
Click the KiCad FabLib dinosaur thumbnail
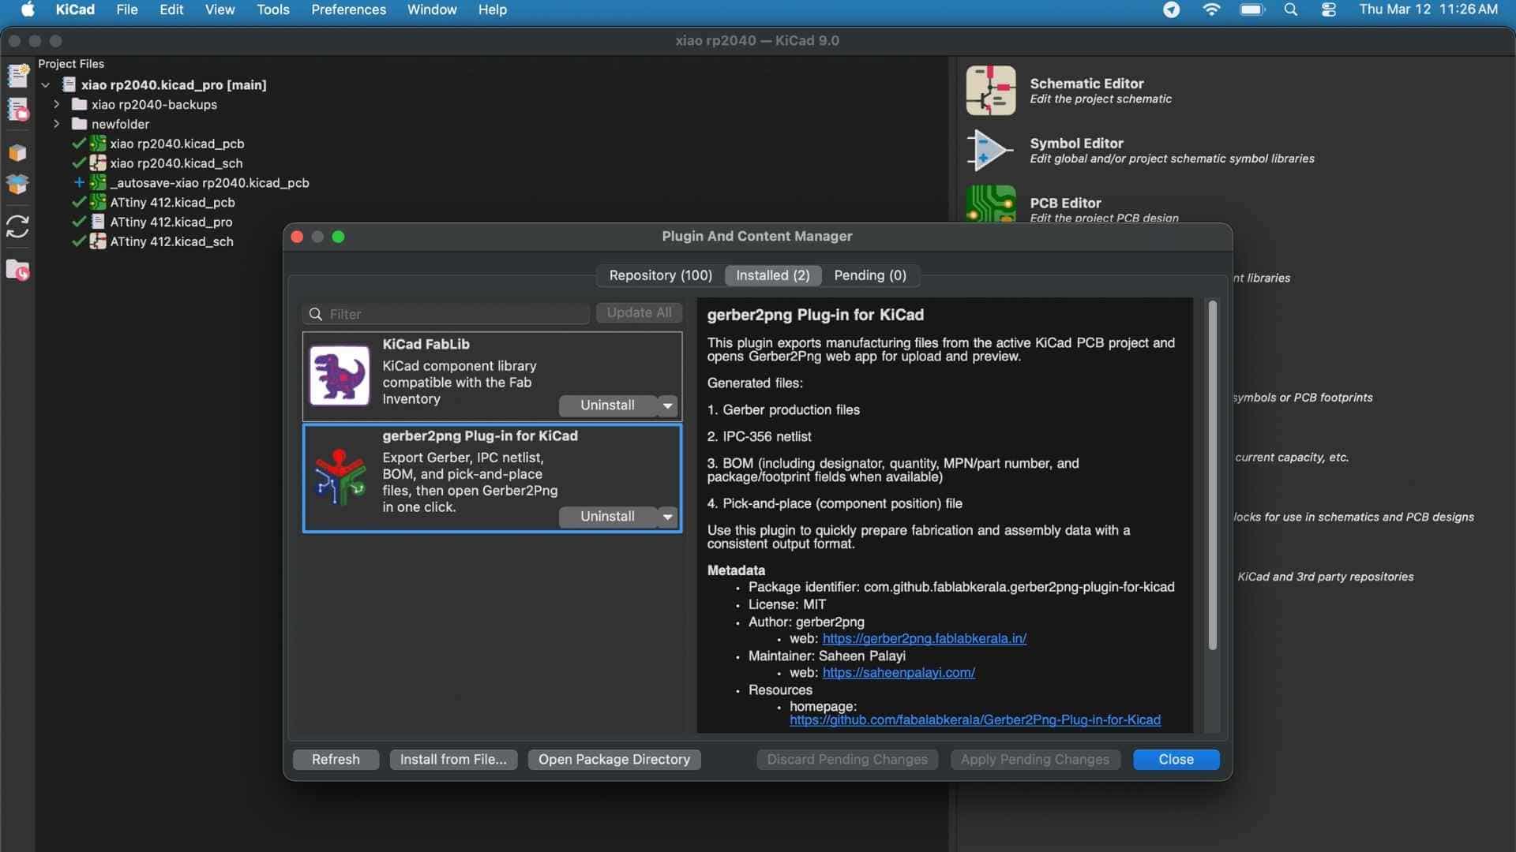click(340, 376)
